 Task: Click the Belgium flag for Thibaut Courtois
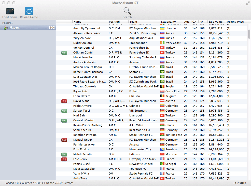coord(162,86)
